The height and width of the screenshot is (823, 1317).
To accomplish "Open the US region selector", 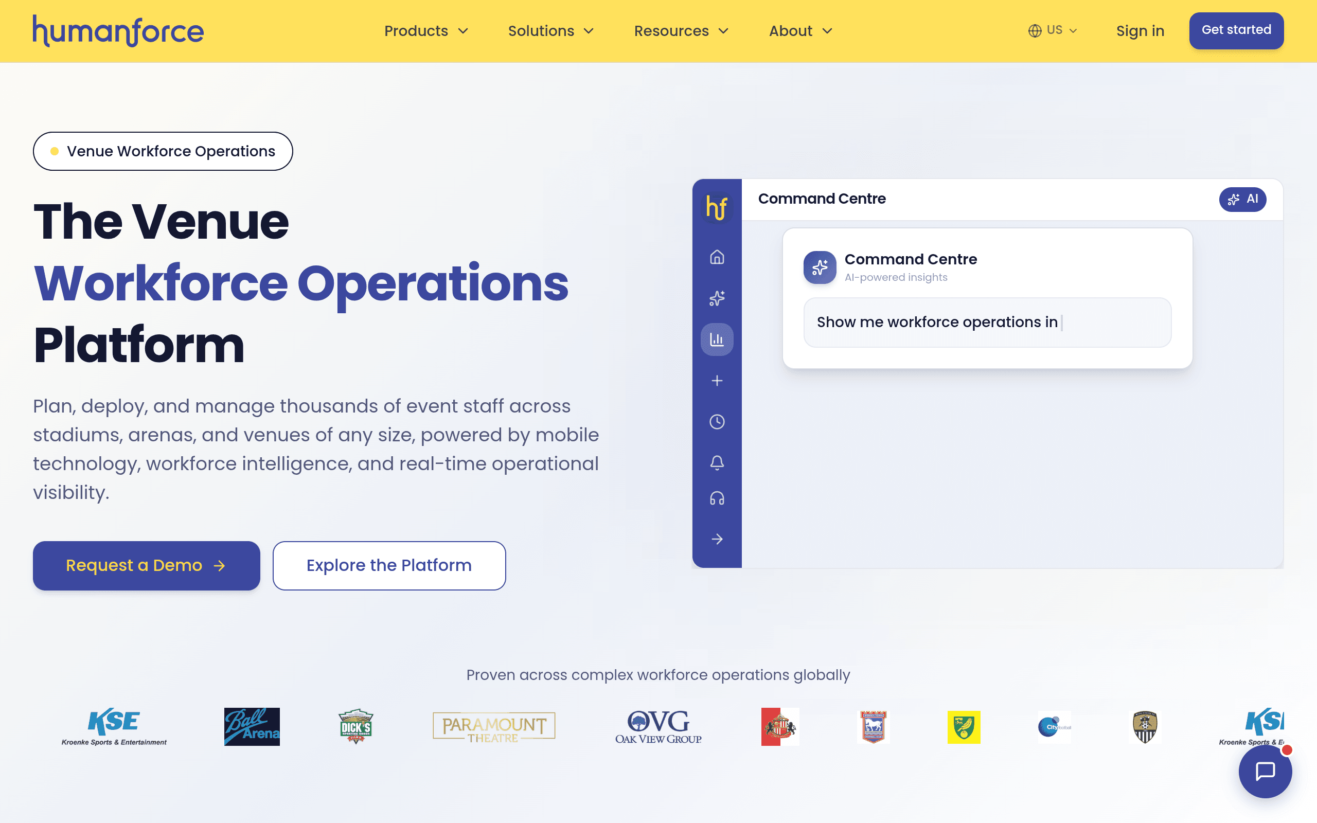I will click(1053, 30).
